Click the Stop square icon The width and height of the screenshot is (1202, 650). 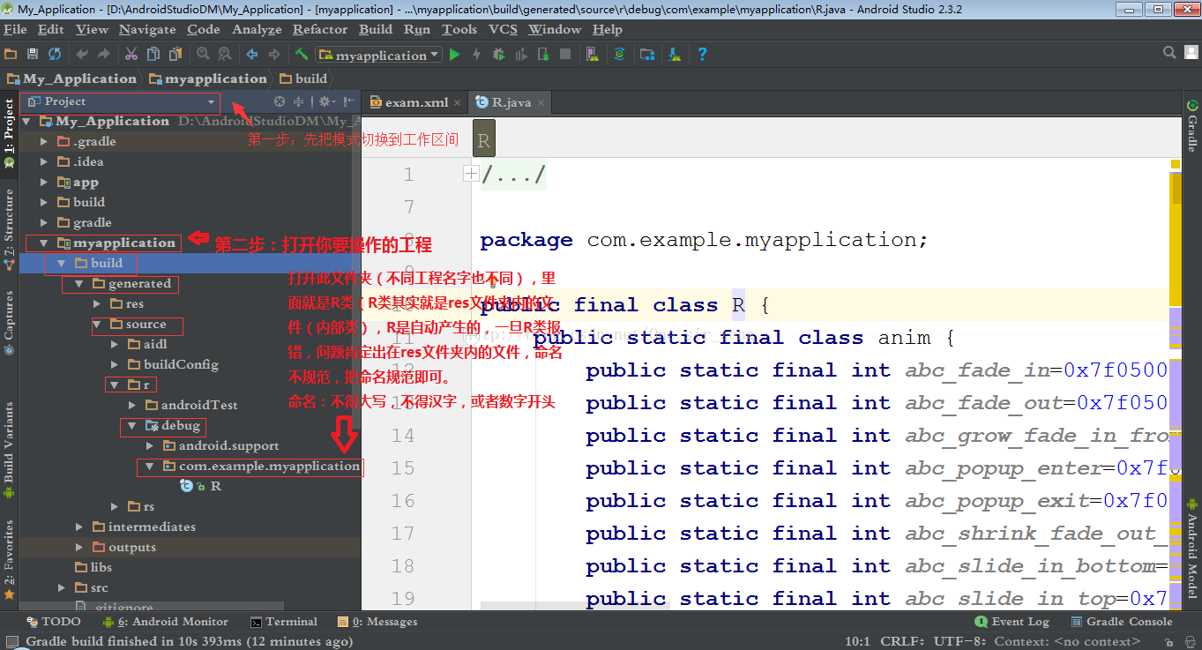click(565, 55)
